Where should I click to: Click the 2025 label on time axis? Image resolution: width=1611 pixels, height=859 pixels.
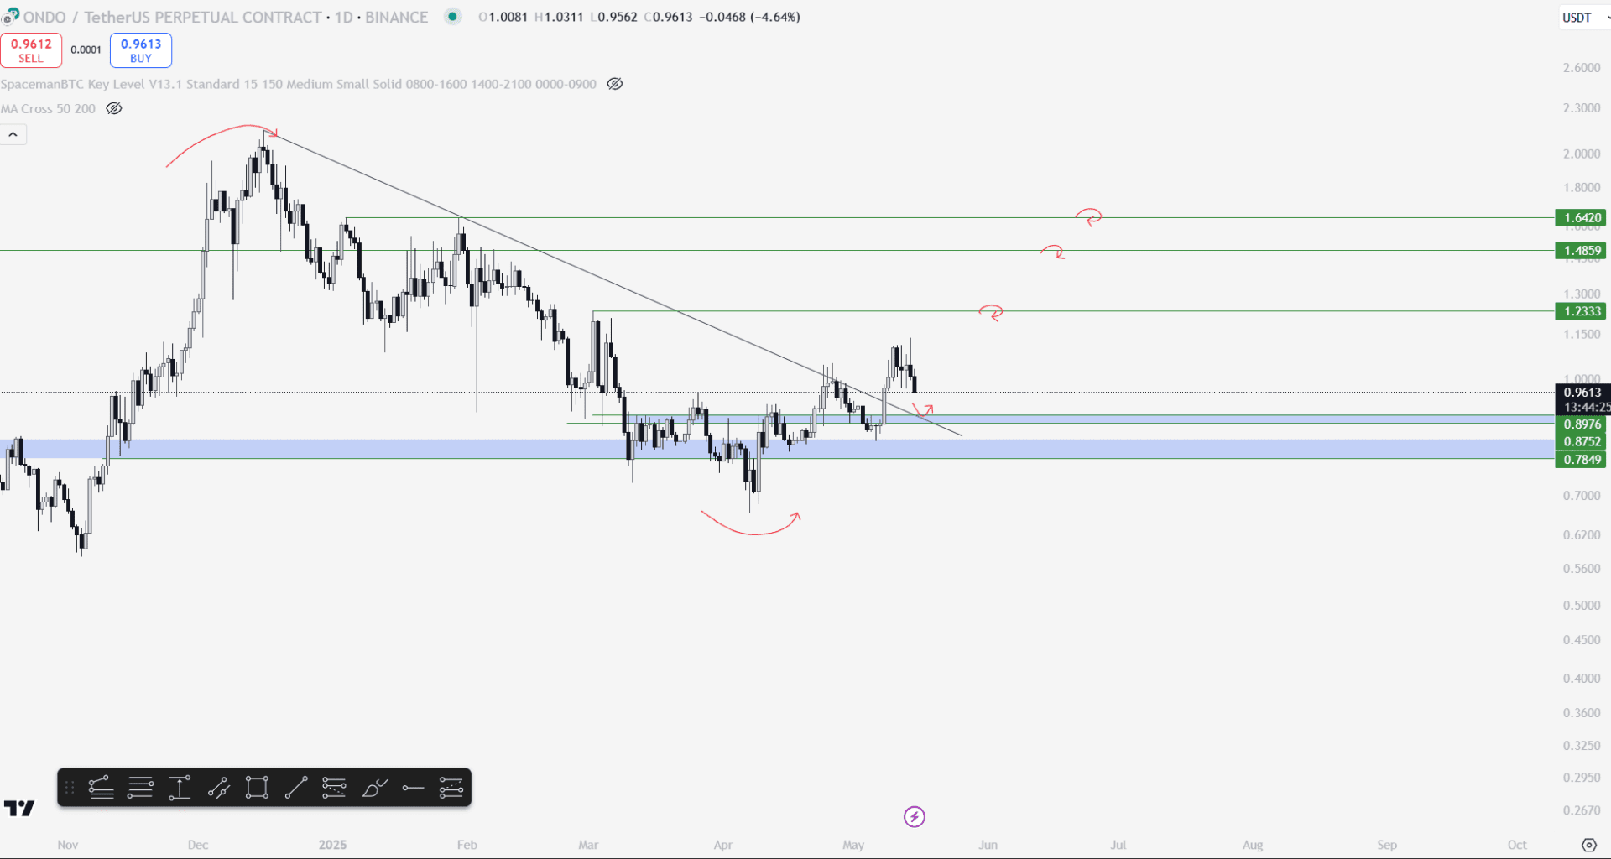332,845
